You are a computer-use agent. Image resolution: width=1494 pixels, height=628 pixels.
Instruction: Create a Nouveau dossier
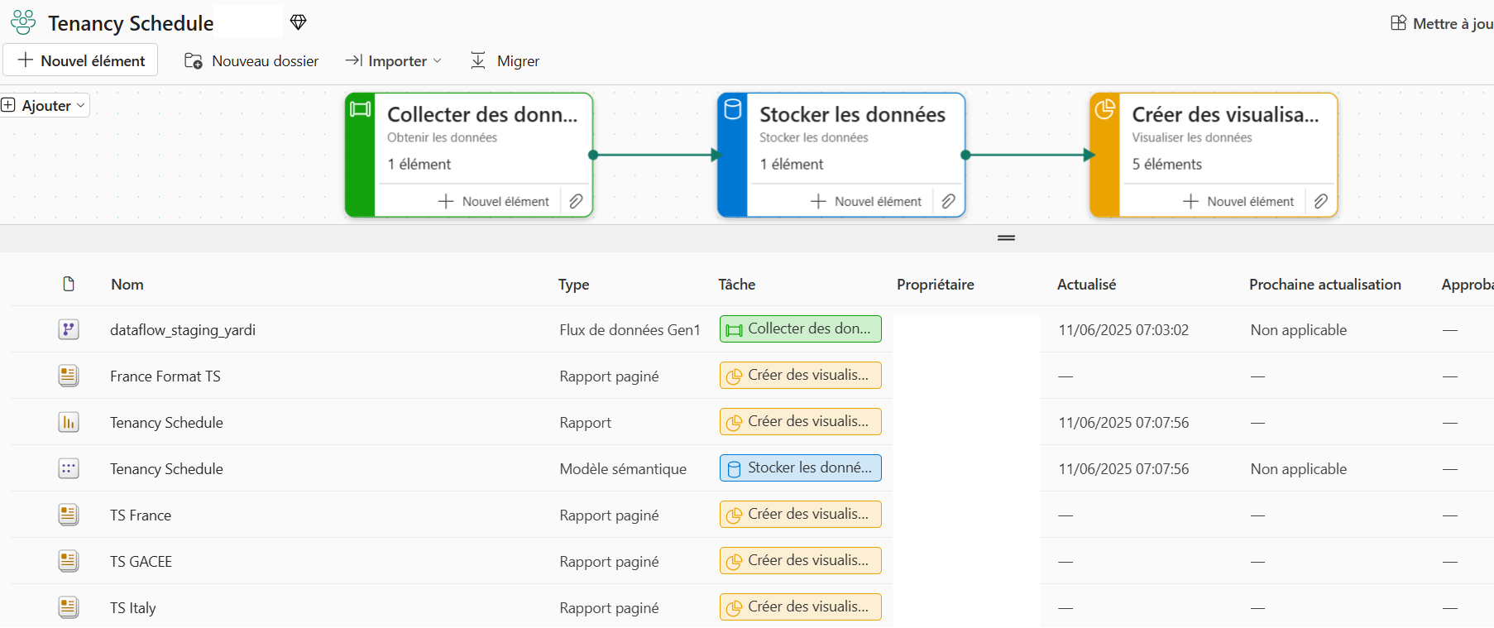[x=251, y=60]
